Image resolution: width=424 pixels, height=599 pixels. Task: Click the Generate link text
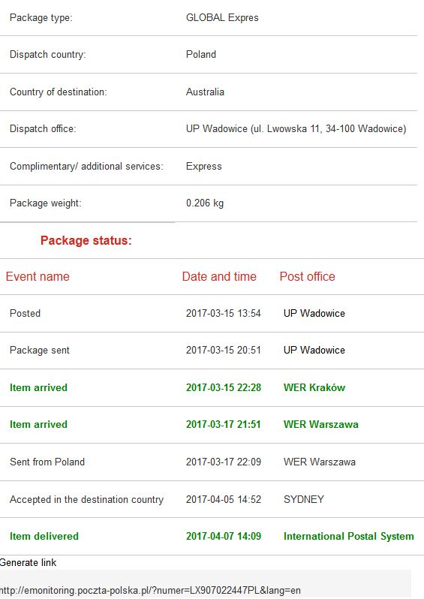pos(28,562)
